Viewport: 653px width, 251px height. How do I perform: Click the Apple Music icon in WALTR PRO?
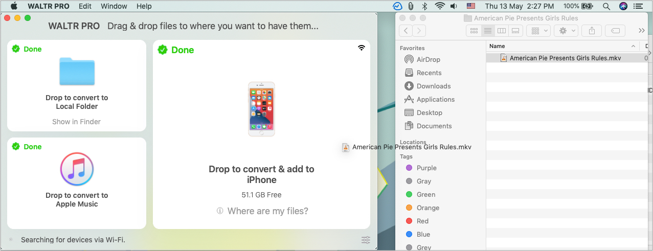point(77,169)
